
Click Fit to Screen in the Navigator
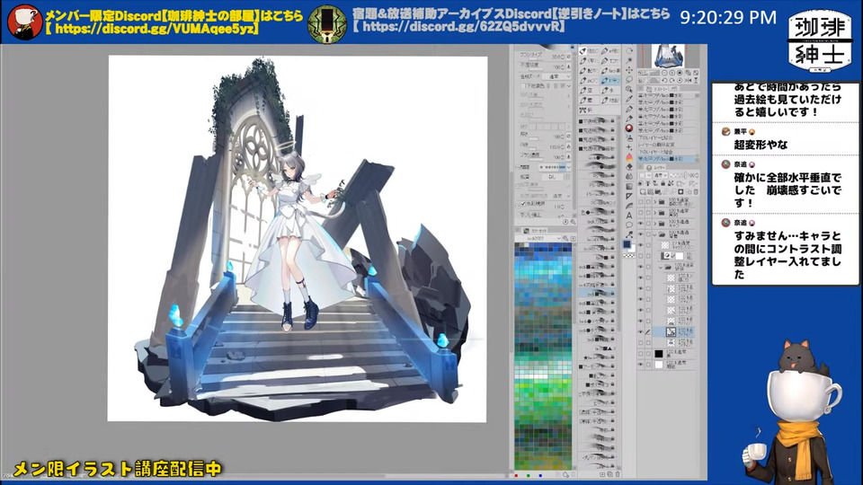click(x=696, y=73)
